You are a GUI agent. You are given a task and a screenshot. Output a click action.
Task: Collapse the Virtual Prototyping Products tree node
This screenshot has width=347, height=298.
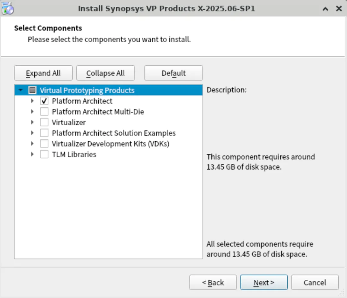21,90
